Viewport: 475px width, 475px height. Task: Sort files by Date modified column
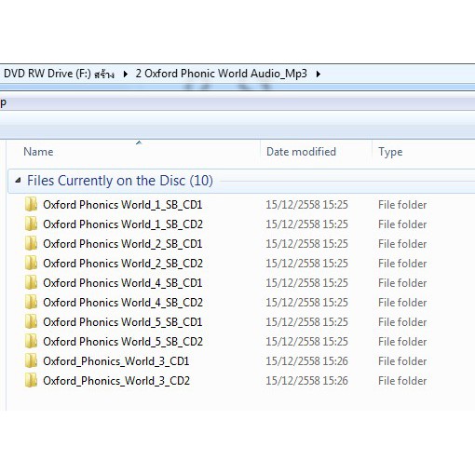301,152
